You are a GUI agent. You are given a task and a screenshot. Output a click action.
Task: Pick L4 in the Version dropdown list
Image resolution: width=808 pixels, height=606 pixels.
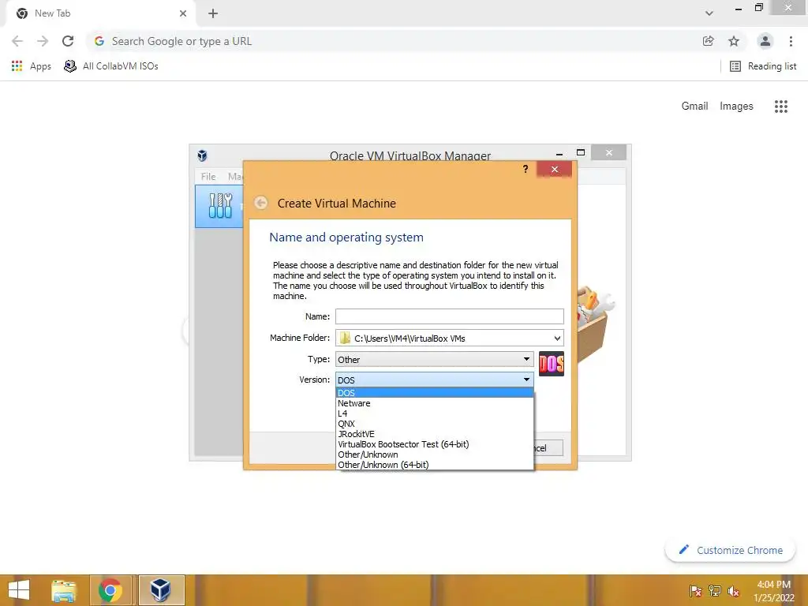point(435,413)
